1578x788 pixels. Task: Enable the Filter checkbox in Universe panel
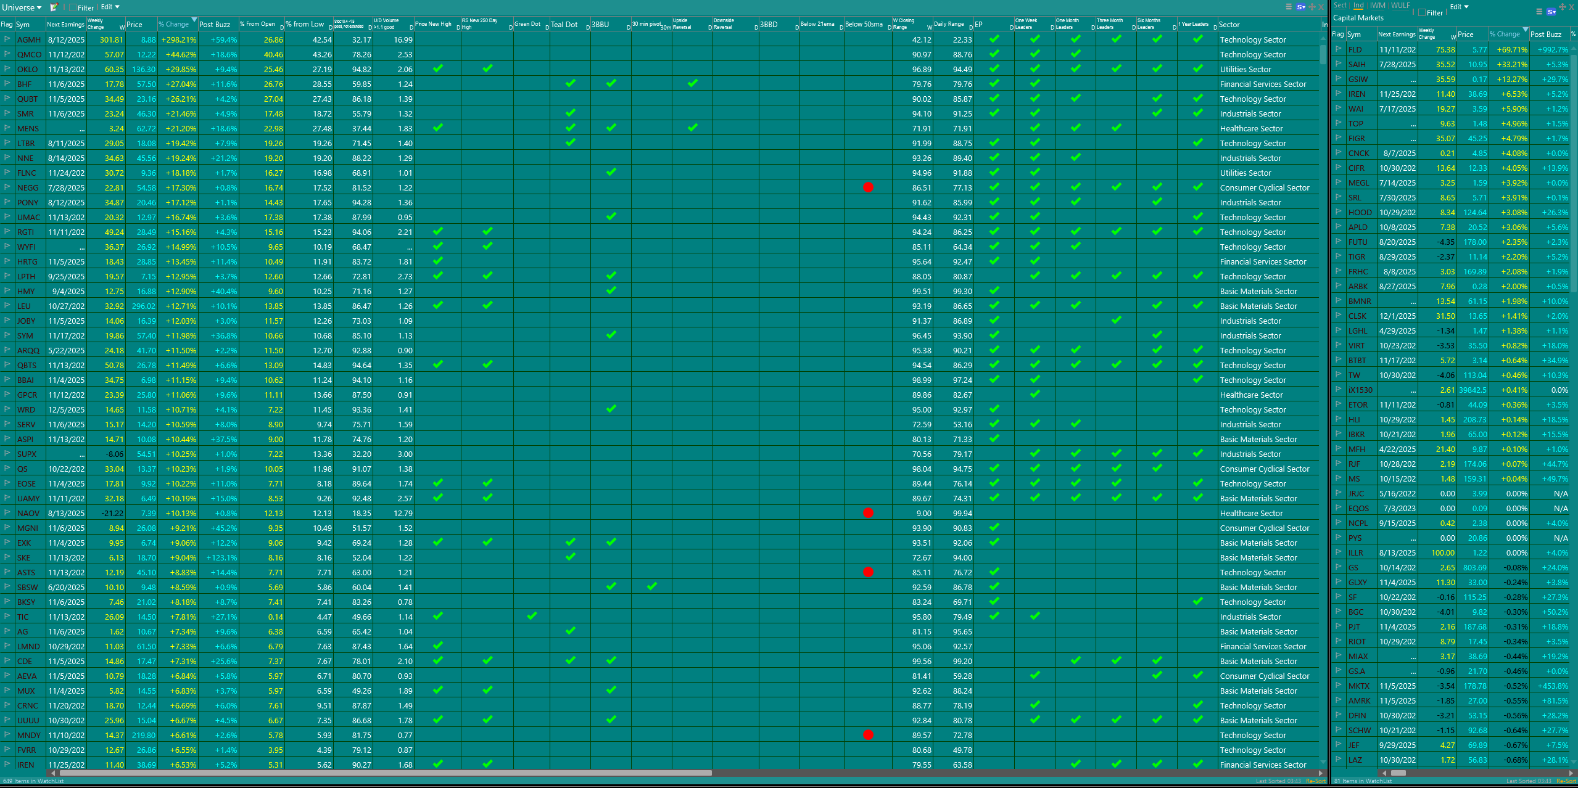73,8
